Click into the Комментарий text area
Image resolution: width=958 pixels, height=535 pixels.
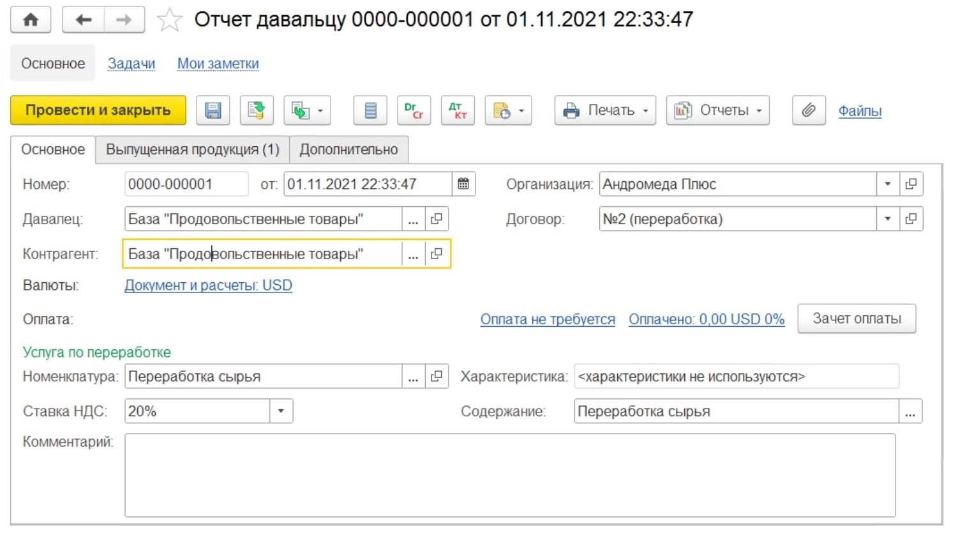pyautogui.click(x=510, y=476)
